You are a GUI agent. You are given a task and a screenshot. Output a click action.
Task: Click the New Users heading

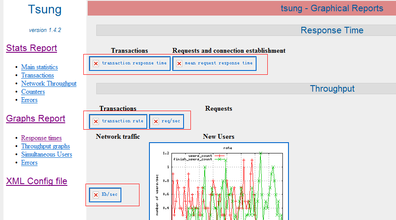coord(219,137)
